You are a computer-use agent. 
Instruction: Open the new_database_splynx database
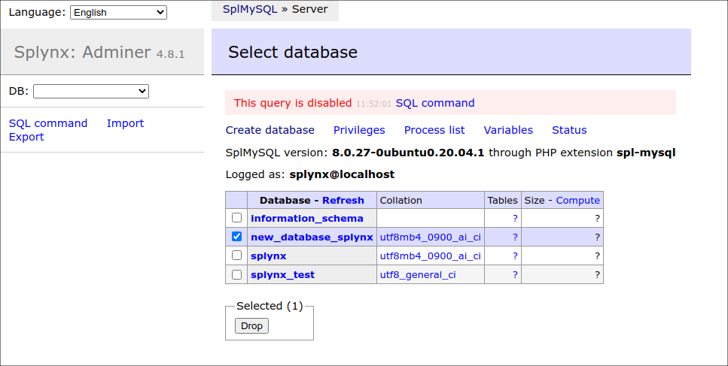(312, 237)
